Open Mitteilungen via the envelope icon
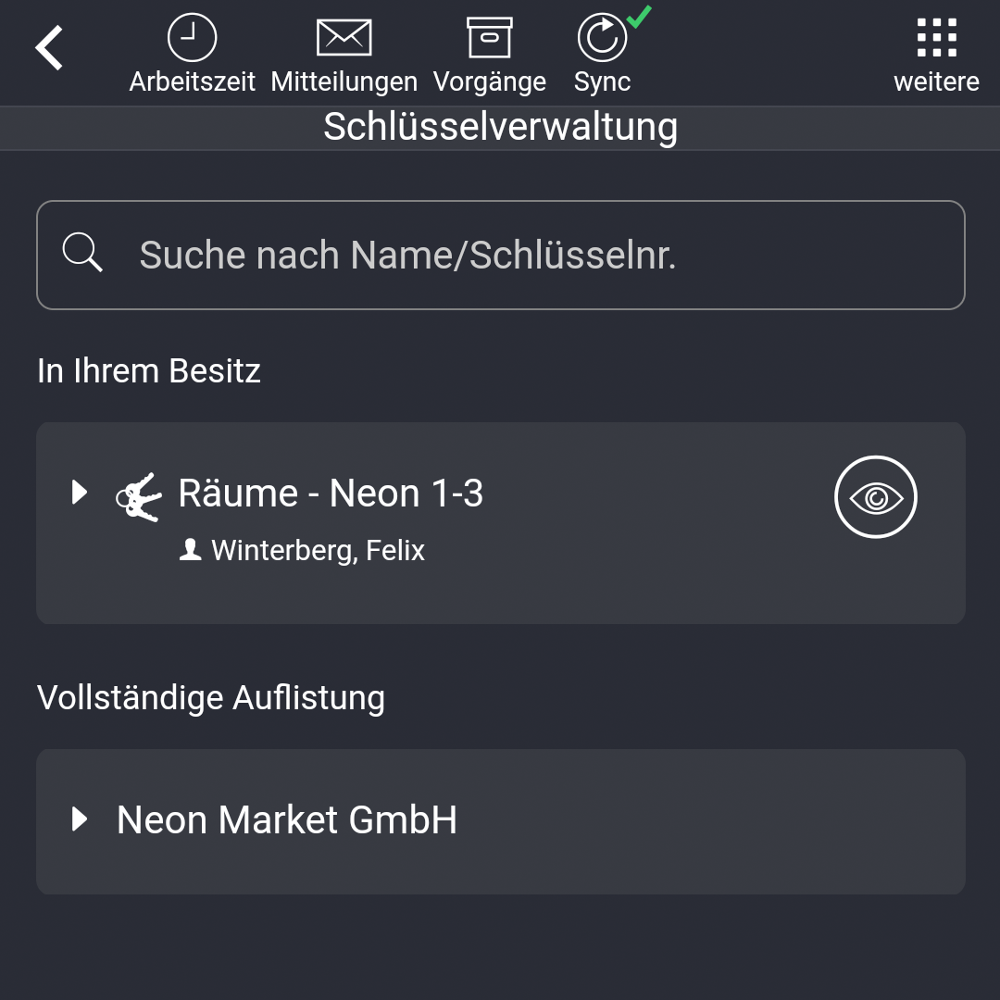 tap(344, 37)
